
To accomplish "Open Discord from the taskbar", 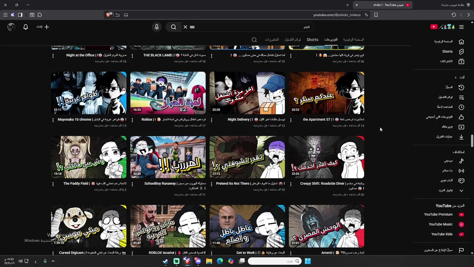I will (198, 261).
